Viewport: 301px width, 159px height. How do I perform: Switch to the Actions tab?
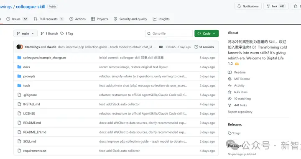click(78, 19)
